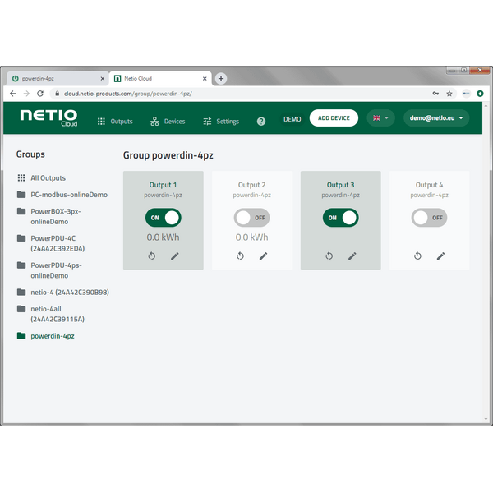The height and width of the screenshot is (493, 493).
Task: Turn off the Output 1 switch
Action: (164, 218)
